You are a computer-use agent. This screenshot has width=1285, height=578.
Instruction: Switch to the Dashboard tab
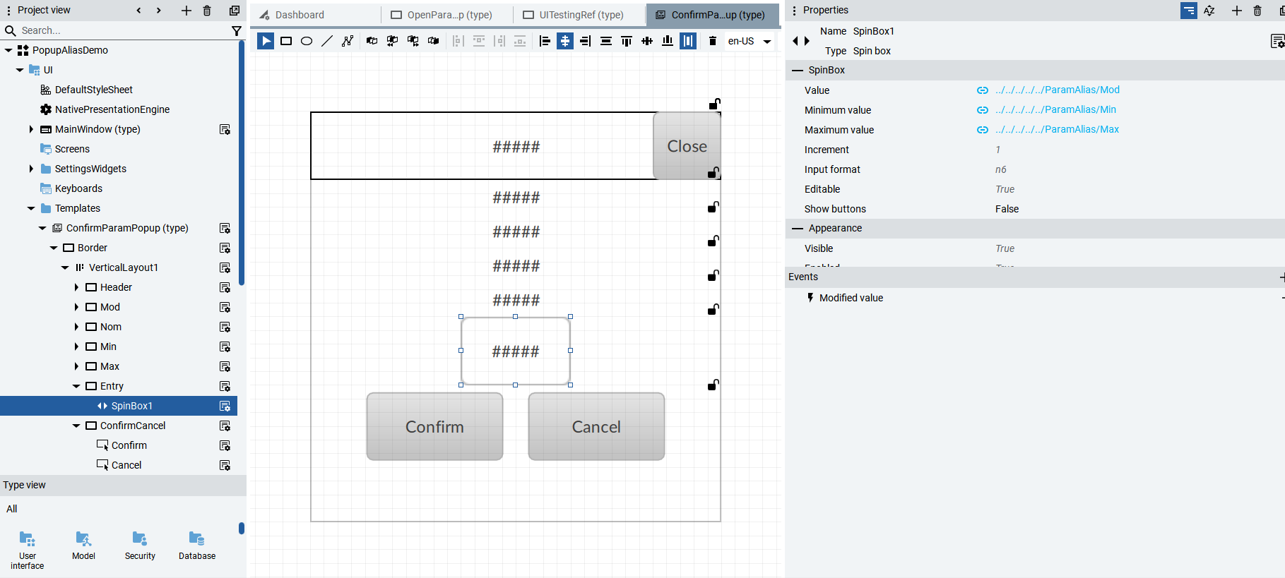(316, 15)
